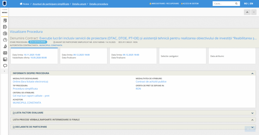
Task: Expand the Declaratie de Participare section
Action: [252, 127]
